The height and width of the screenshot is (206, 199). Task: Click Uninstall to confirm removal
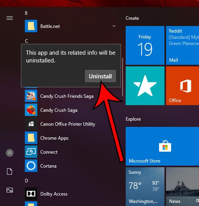pos(100,76)
